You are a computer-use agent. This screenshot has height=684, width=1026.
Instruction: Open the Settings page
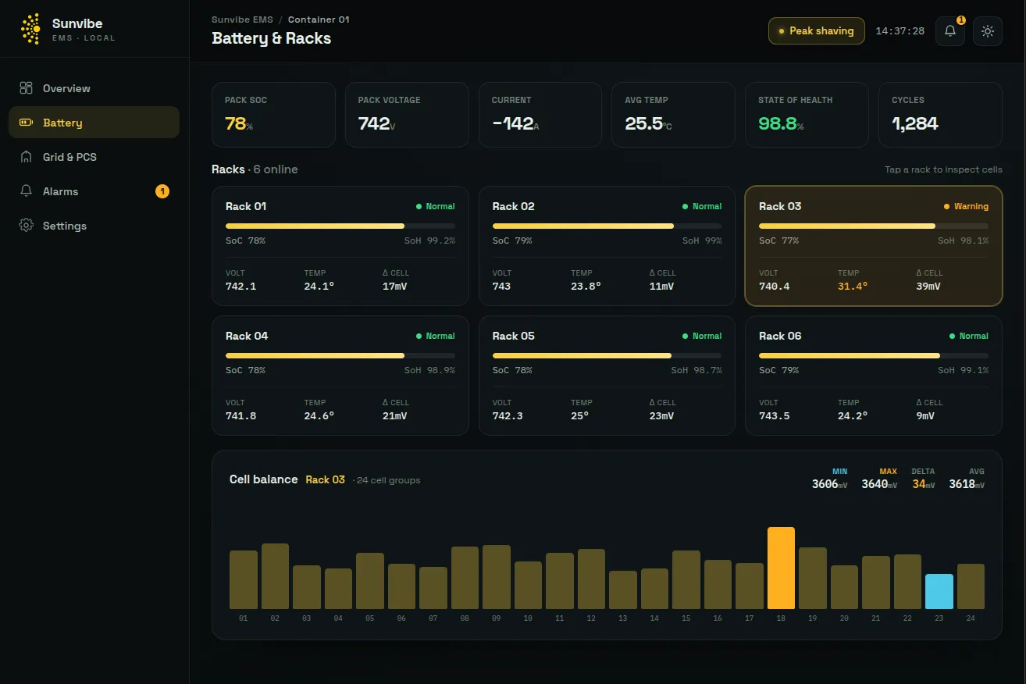click(x=94, y=226)
